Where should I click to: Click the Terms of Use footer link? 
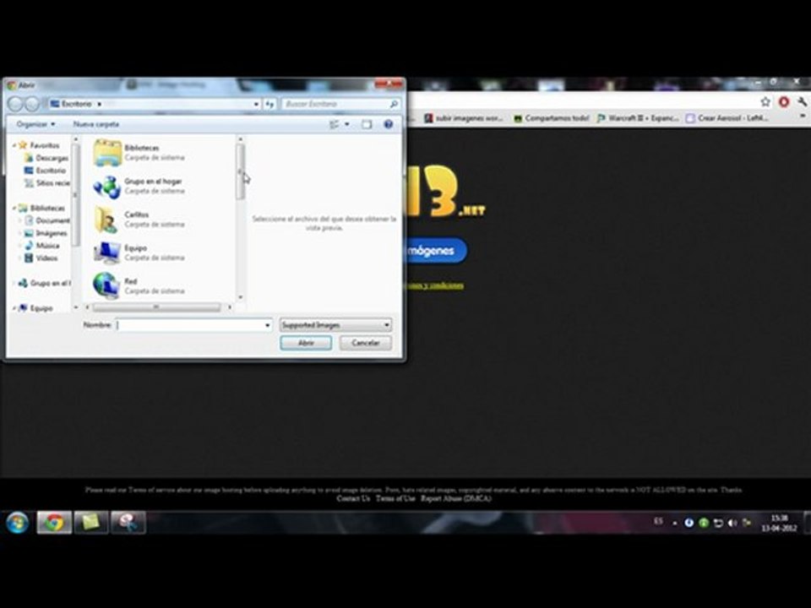pos(395,498)
